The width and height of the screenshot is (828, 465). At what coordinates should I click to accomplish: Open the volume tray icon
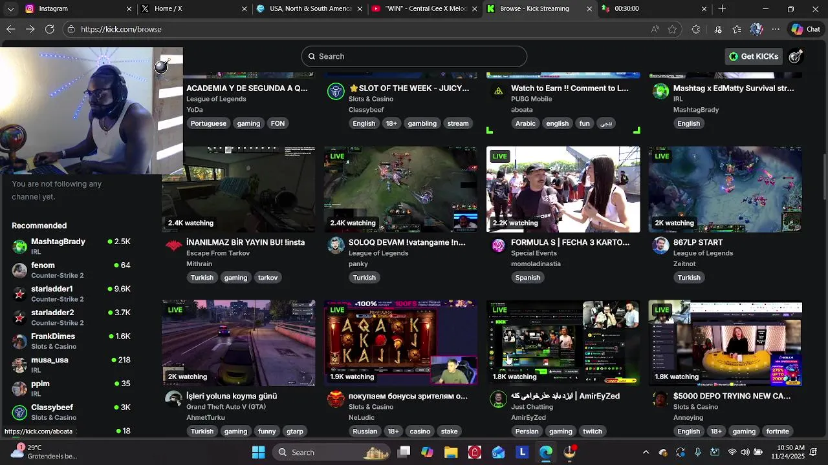745,452
